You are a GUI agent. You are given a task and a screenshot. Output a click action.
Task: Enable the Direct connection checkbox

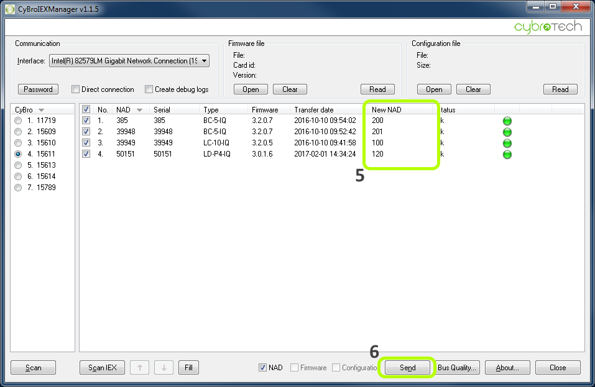76,89
